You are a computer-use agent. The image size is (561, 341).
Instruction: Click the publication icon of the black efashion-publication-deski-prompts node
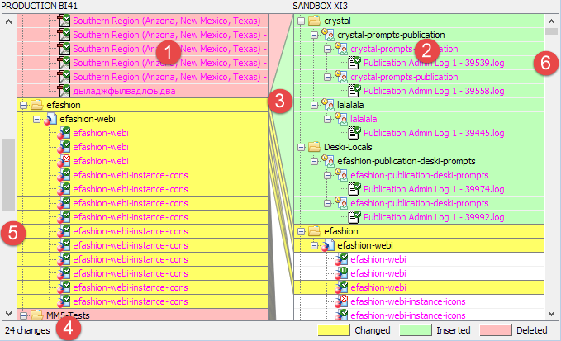[328, 160]
